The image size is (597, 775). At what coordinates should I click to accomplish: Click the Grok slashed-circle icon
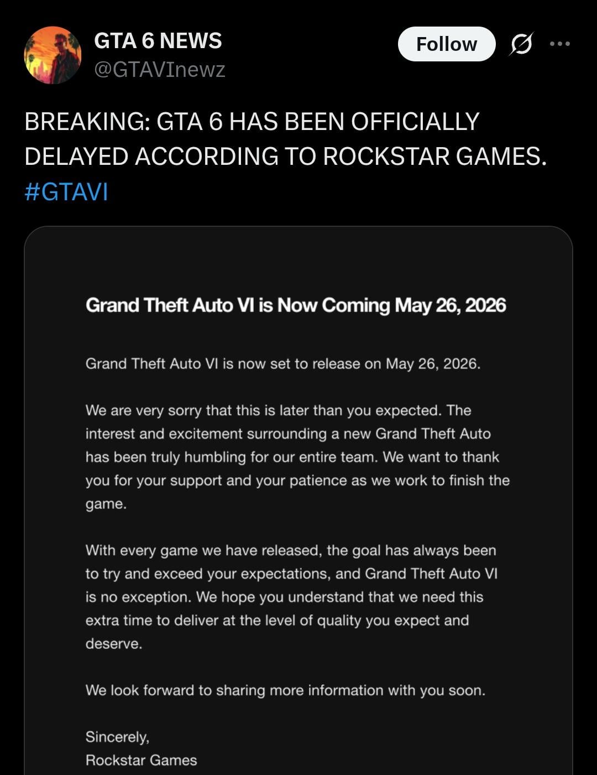pyautogui.click(x=521, y=44)
